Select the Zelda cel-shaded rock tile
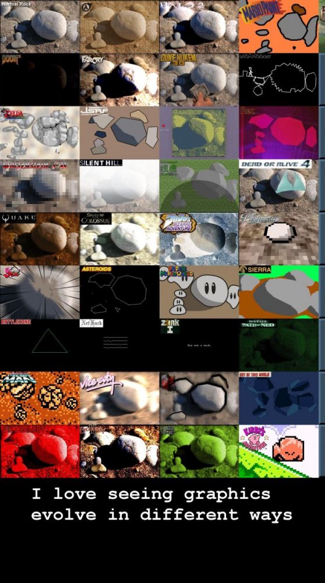The height and width of the screenshot is (583, 325). point(40,133)
